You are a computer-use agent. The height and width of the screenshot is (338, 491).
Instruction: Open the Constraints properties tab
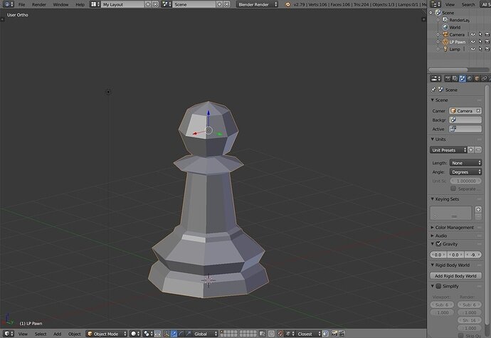point(484,78)
